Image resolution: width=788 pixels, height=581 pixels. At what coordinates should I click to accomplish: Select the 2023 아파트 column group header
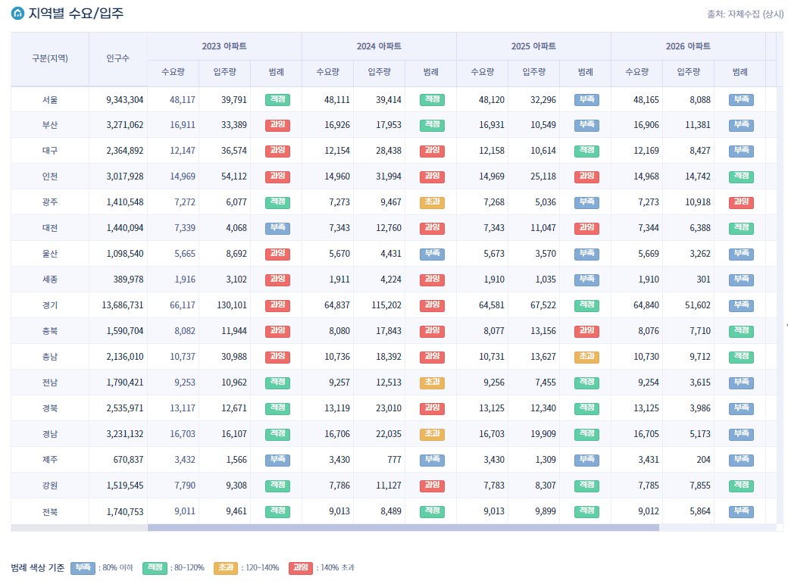click(224, 46)
